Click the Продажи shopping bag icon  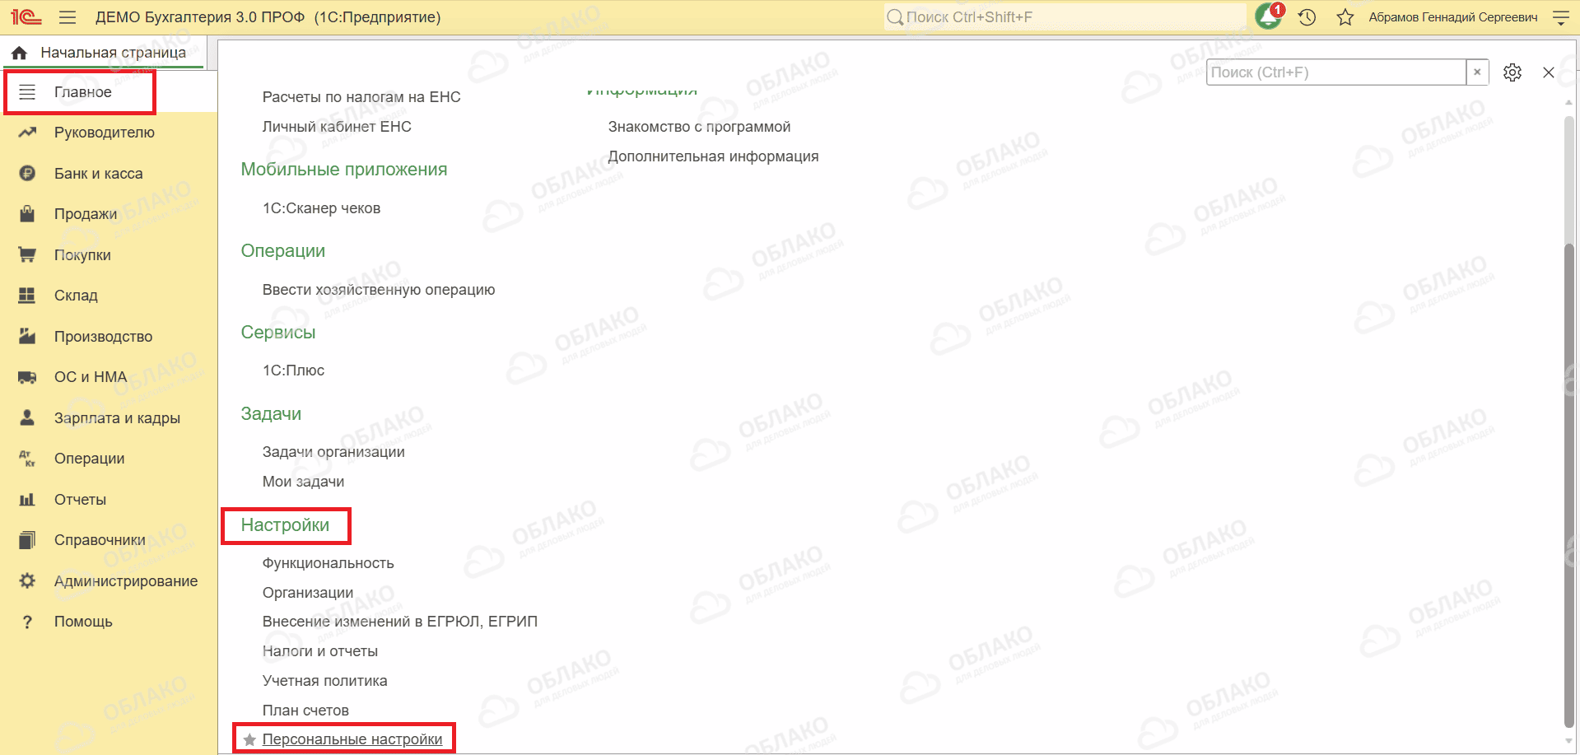coord(27,214)
